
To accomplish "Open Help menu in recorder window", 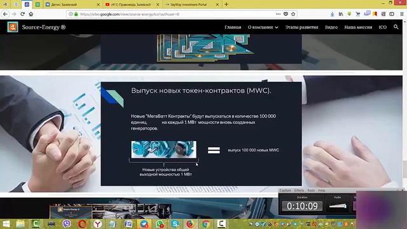I will point(322,190).
